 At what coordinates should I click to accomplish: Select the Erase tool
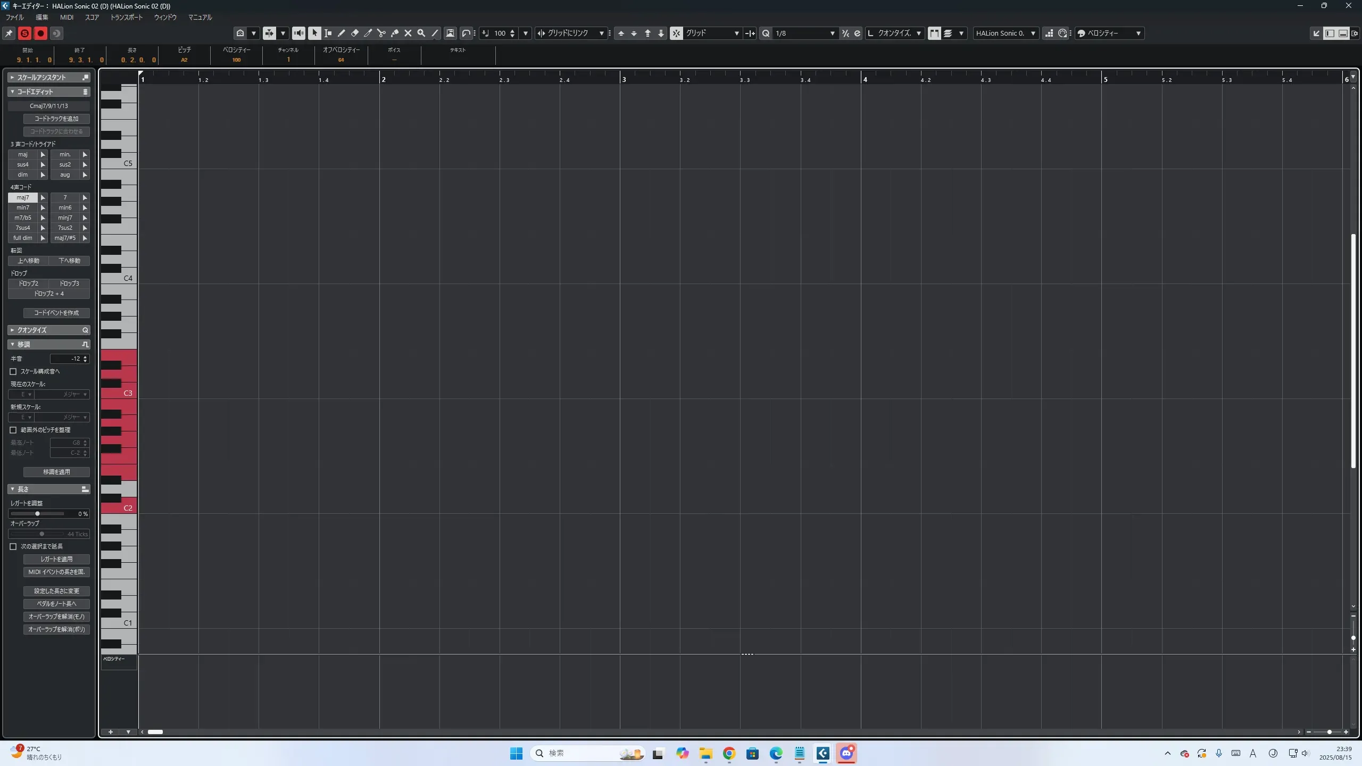tap(355, 33)
